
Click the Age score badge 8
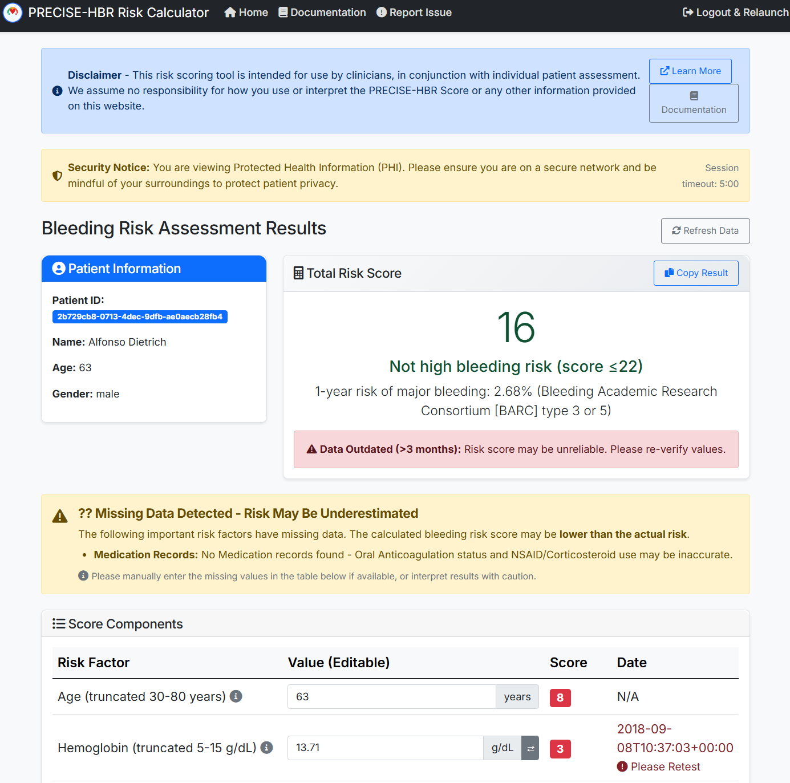(560, 697)
